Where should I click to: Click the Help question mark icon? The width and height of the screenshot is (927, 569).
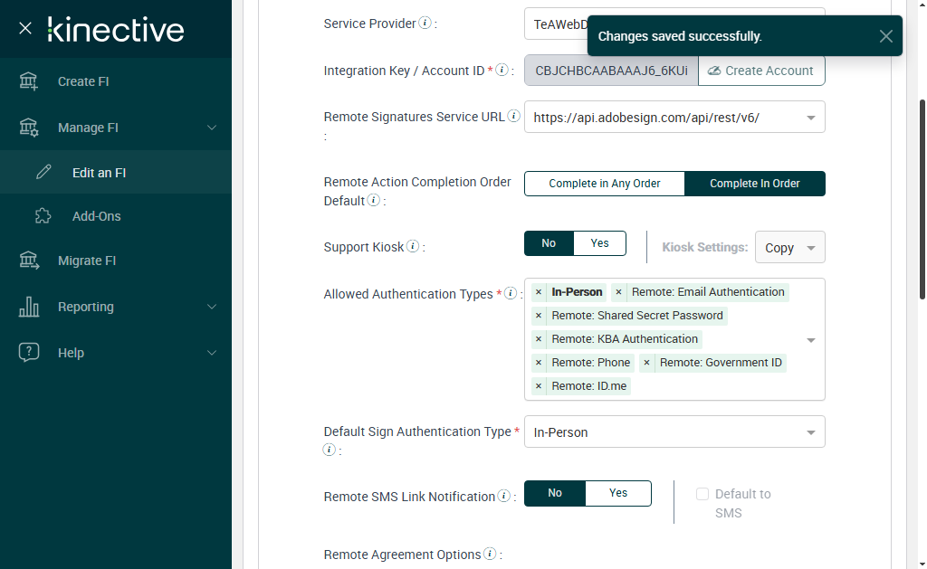(29, 353)
